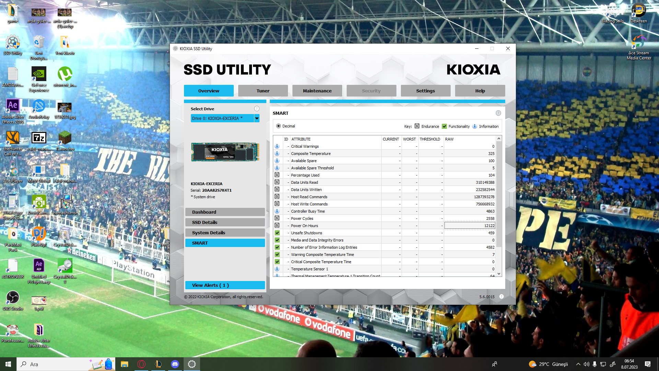Select the Decimal radio button
This screenshot has height=371, width=659.
[x=278, y=126]
